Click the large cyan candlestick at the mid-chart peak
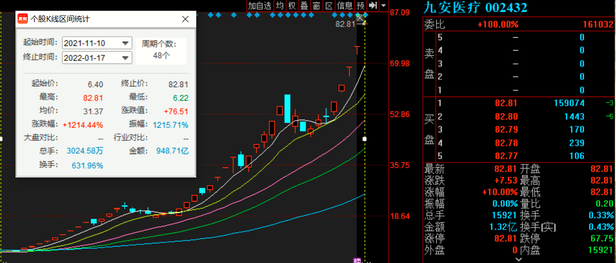616x263 pixels. (x=288, y=108)
